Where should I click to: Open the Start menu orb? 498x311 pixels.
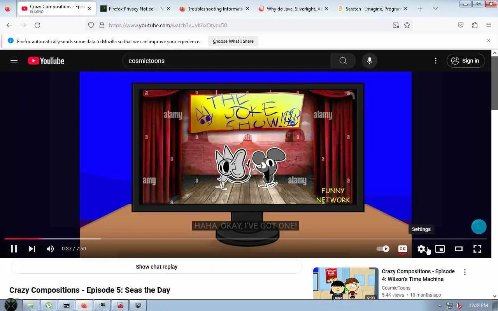click(11, 305)
